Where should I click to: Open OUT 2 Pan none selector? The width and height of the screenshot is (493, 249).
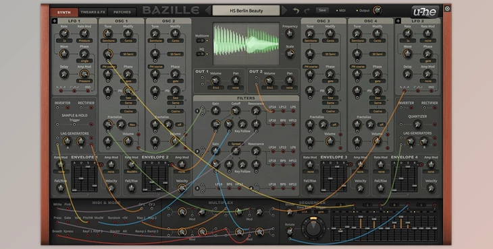pyautogui.click(x=289, y=88)
